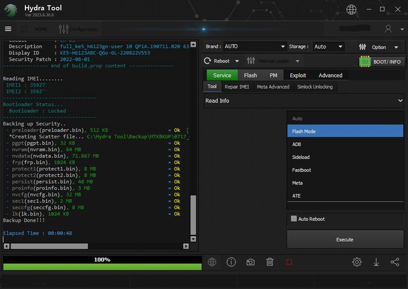The height and width of the screenshot is (289, 408).
Task: Go to the HOME tab
Action: [35, 29]
